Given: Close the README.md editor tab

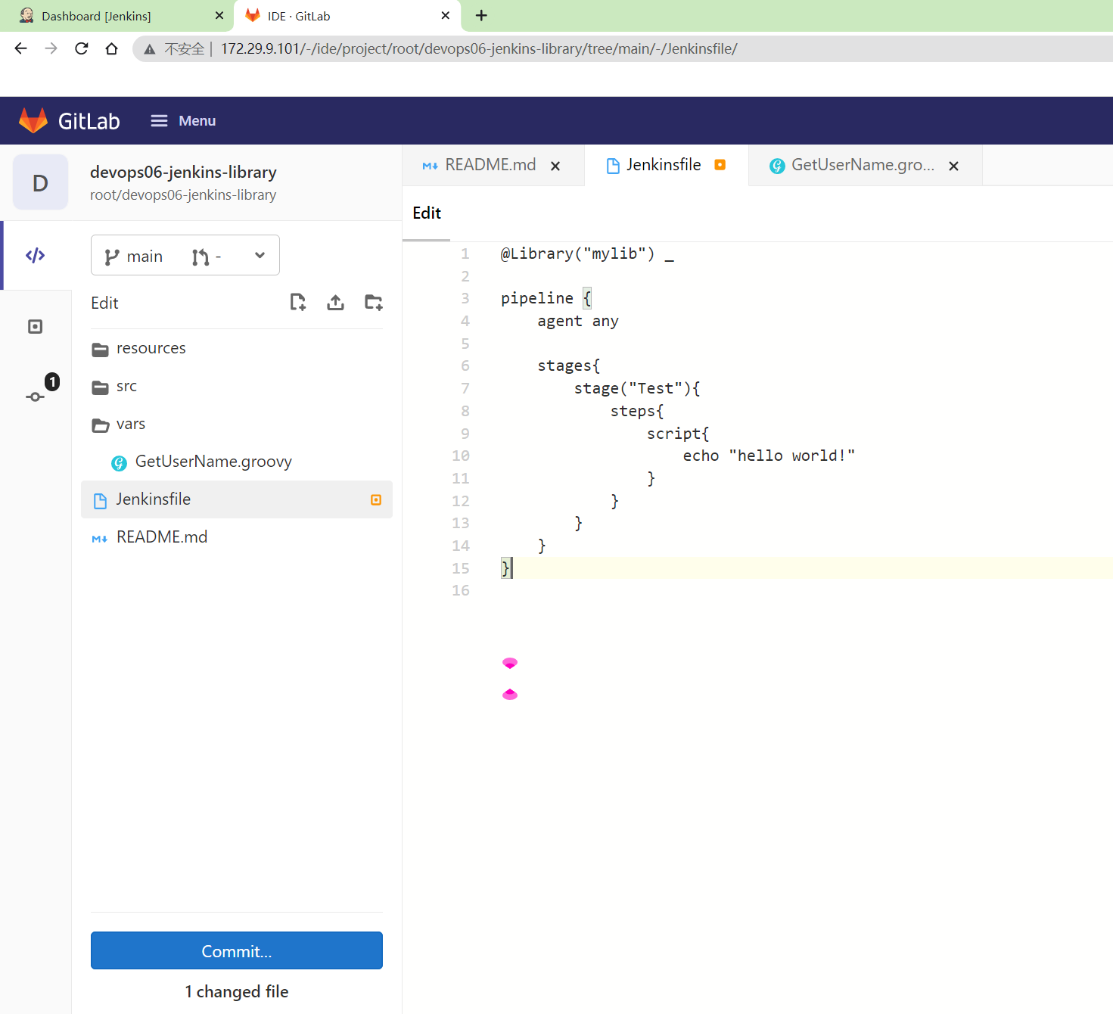Looking at the screenshot, I should point(555,166).
